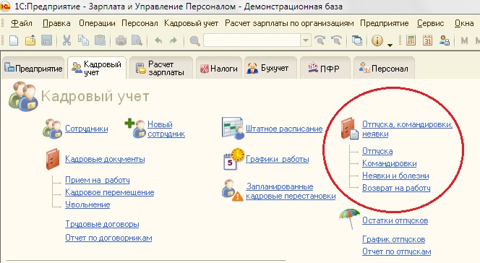Click the Find previous binoculars icon
The height and width of the screenshot is (263, 480).
336,40
